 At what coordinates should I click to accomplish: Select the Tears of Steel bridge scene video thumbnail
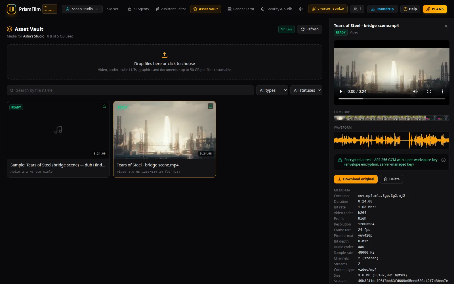(x=165, y=130)
